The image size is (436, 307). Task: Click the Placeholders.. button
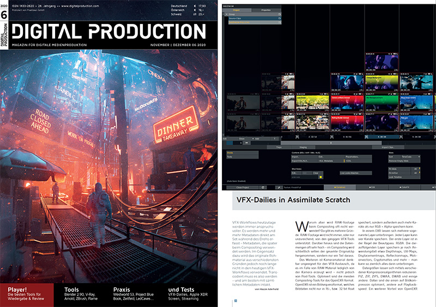[358, 156]
